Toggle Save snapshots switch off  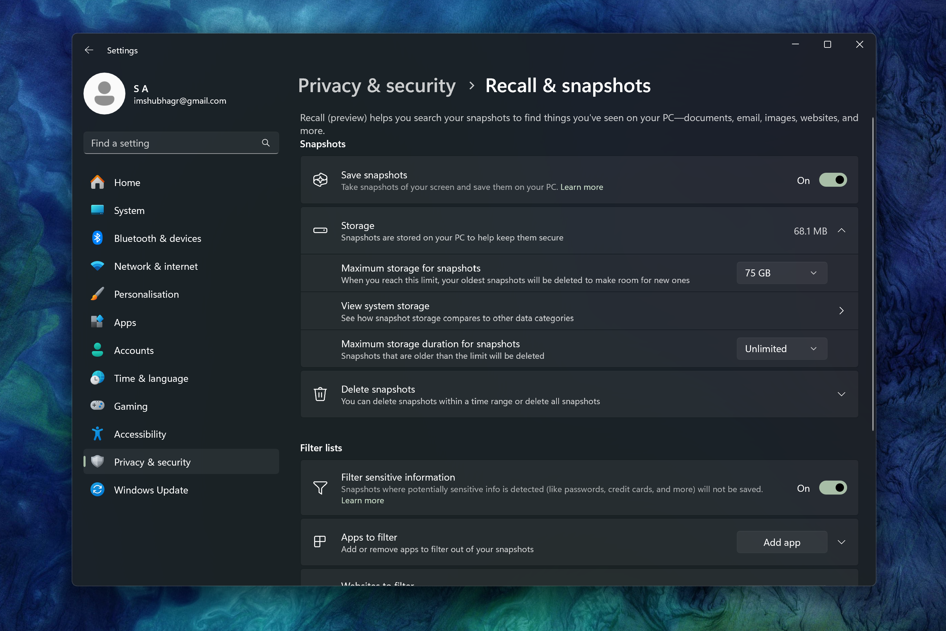832,180
